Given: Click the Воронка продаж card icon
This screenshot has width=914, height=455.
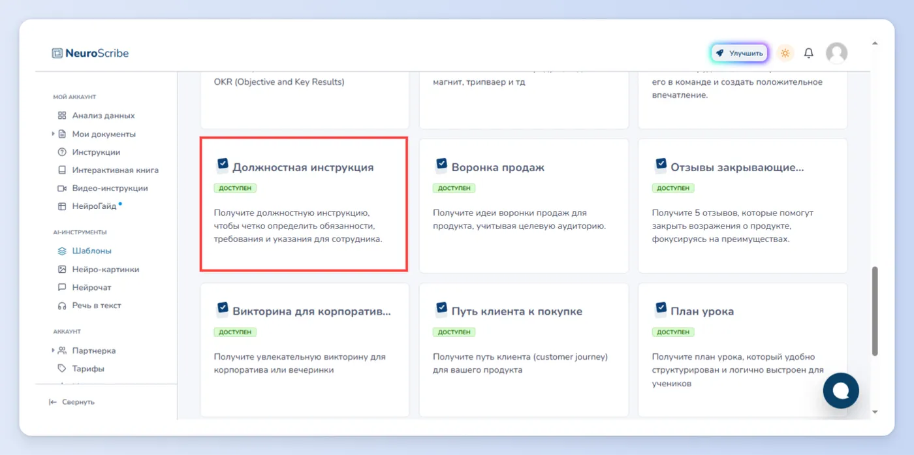Looking at the screenshot, I should coord(441,165).
